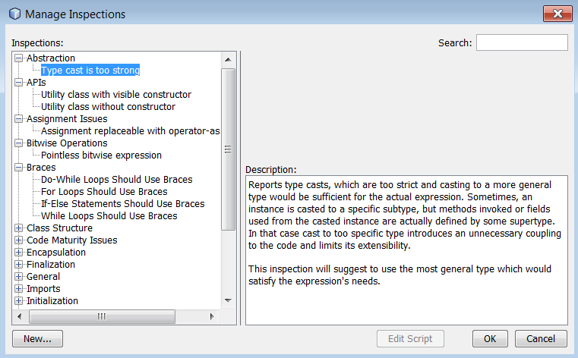Expand the Code Maturity Issues node
The image size is (578, 358).
[19, 240]
